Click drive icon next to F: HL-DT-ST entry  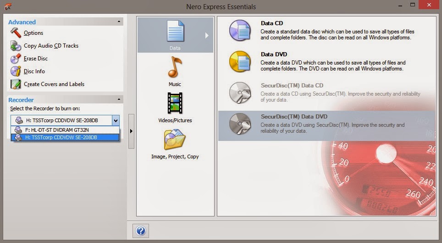point(18,130)
